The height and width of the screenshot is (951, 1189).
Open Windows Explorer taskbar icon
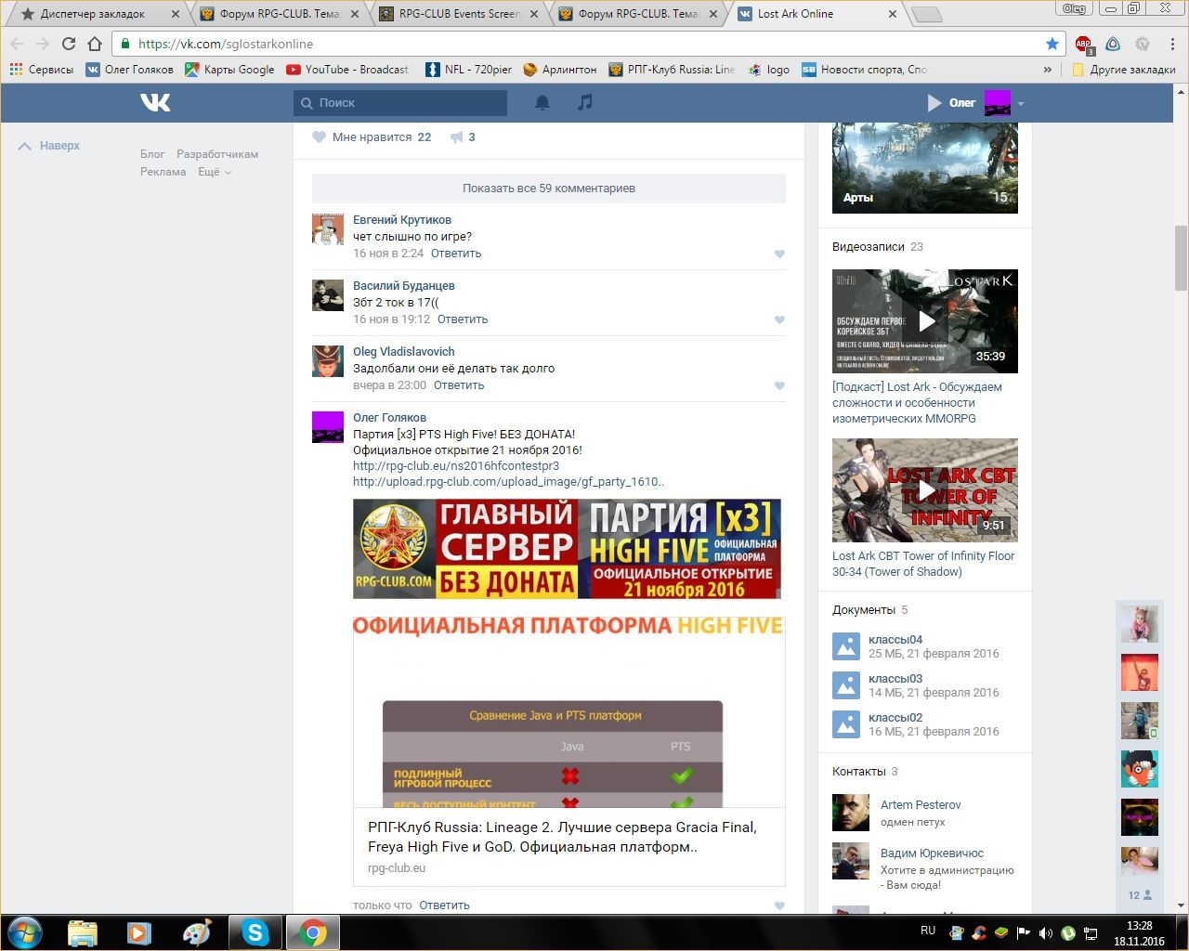(x=83, y=932)
